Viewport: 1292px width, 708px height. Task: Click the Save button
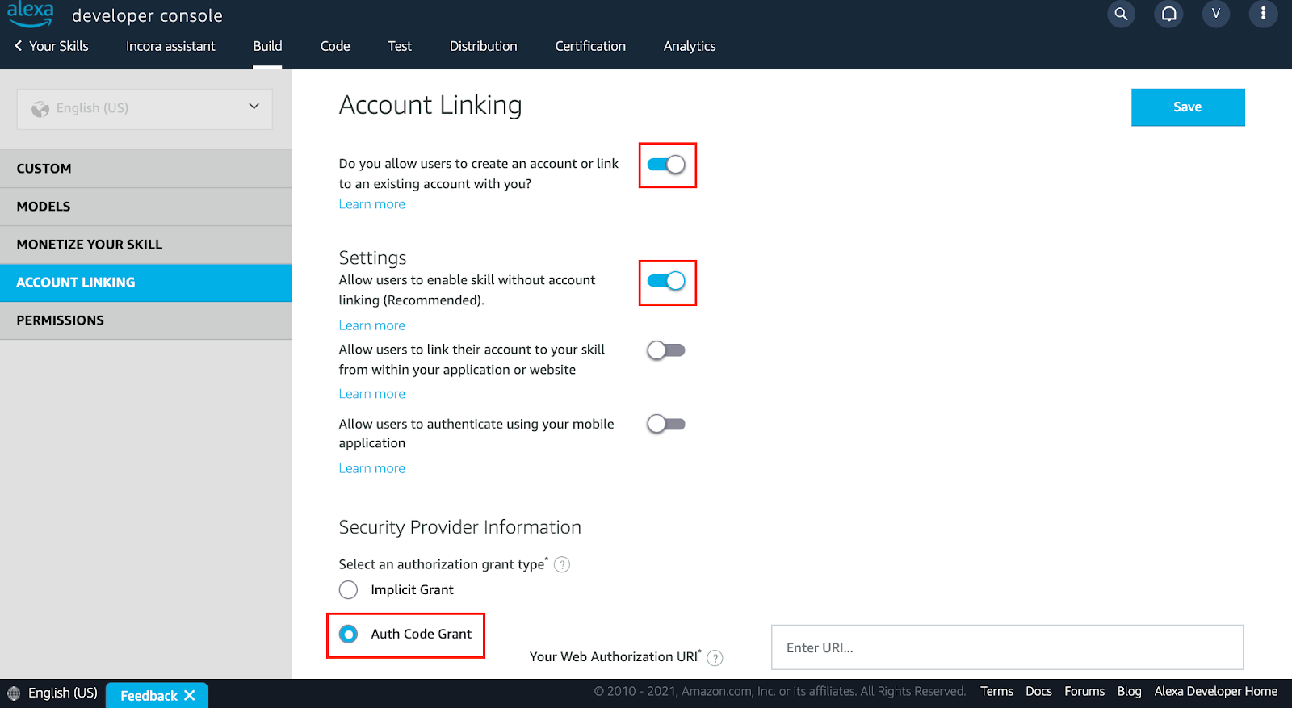point(1187,107)
